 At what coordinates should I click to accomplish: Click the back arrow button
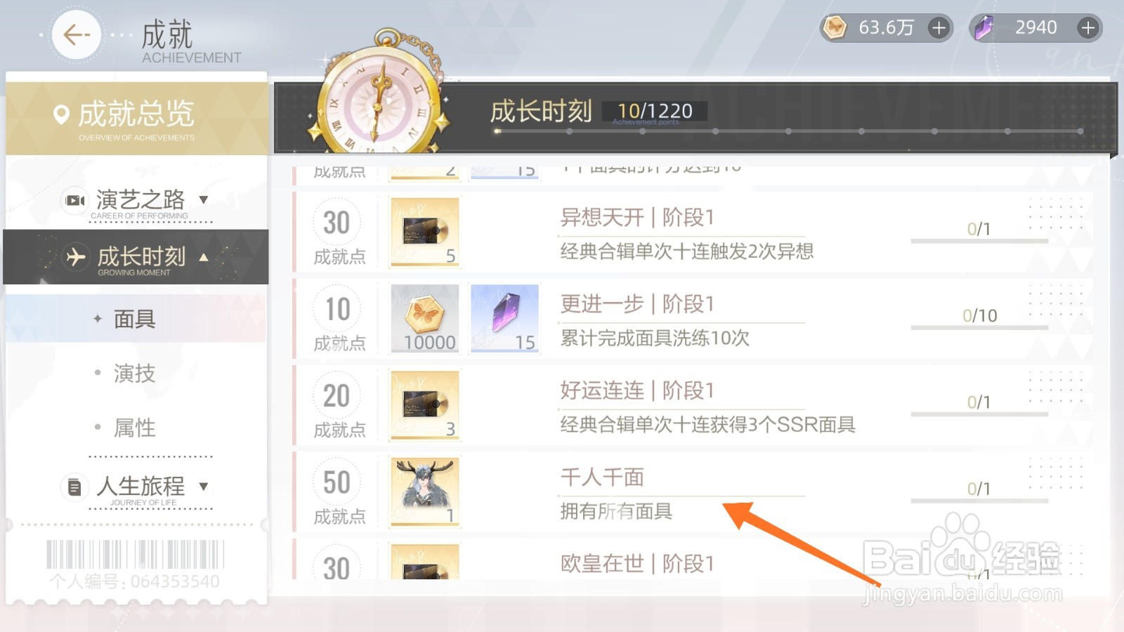click(x=76, y=34)
